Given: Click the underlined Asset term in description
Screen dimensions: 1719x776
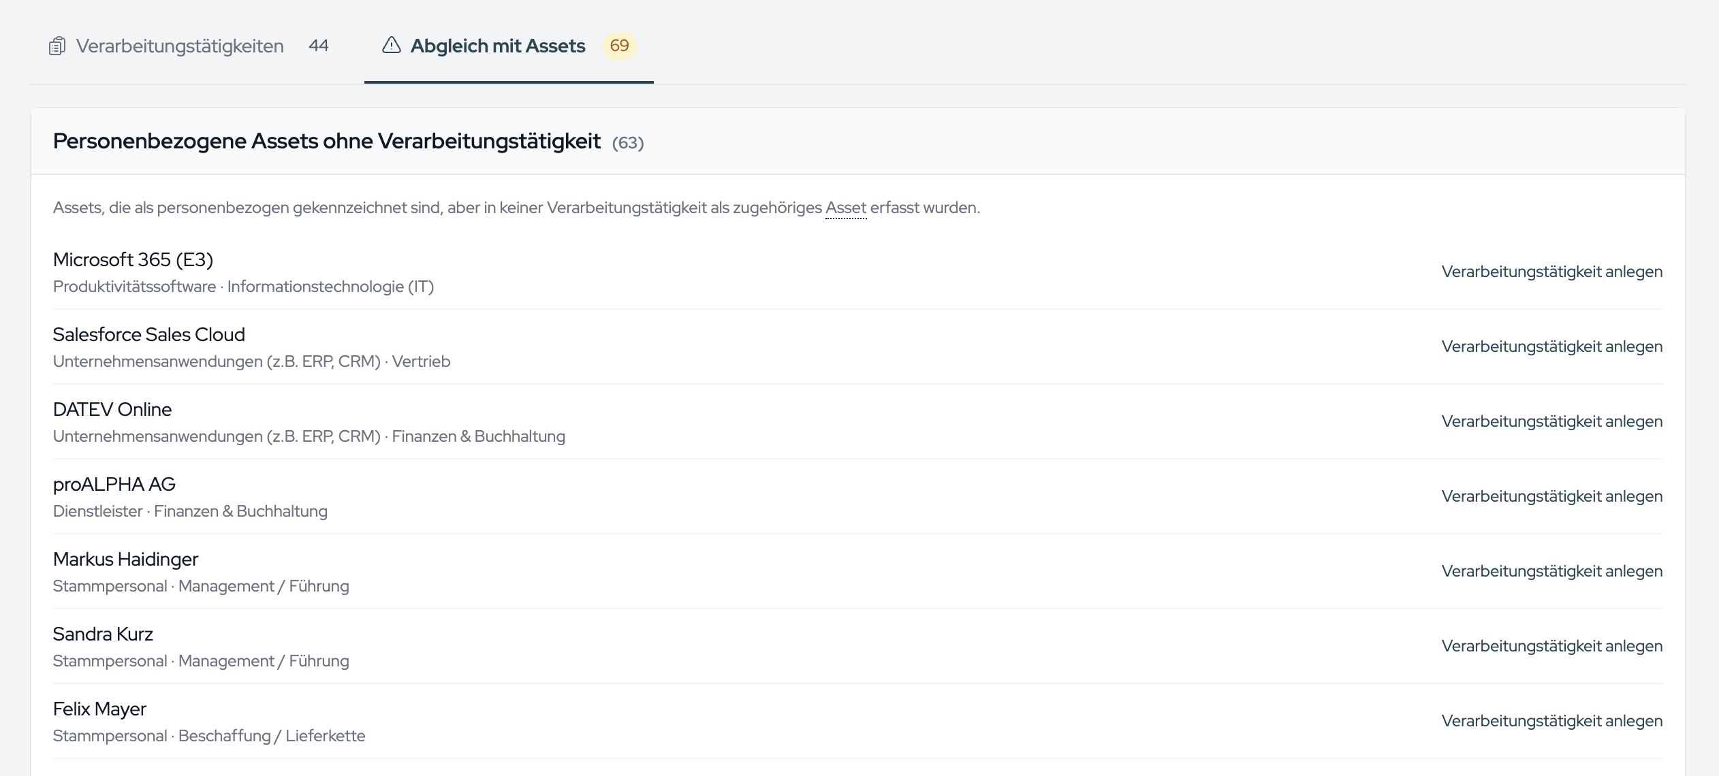Looking at the screenshot, I should 846,208.
